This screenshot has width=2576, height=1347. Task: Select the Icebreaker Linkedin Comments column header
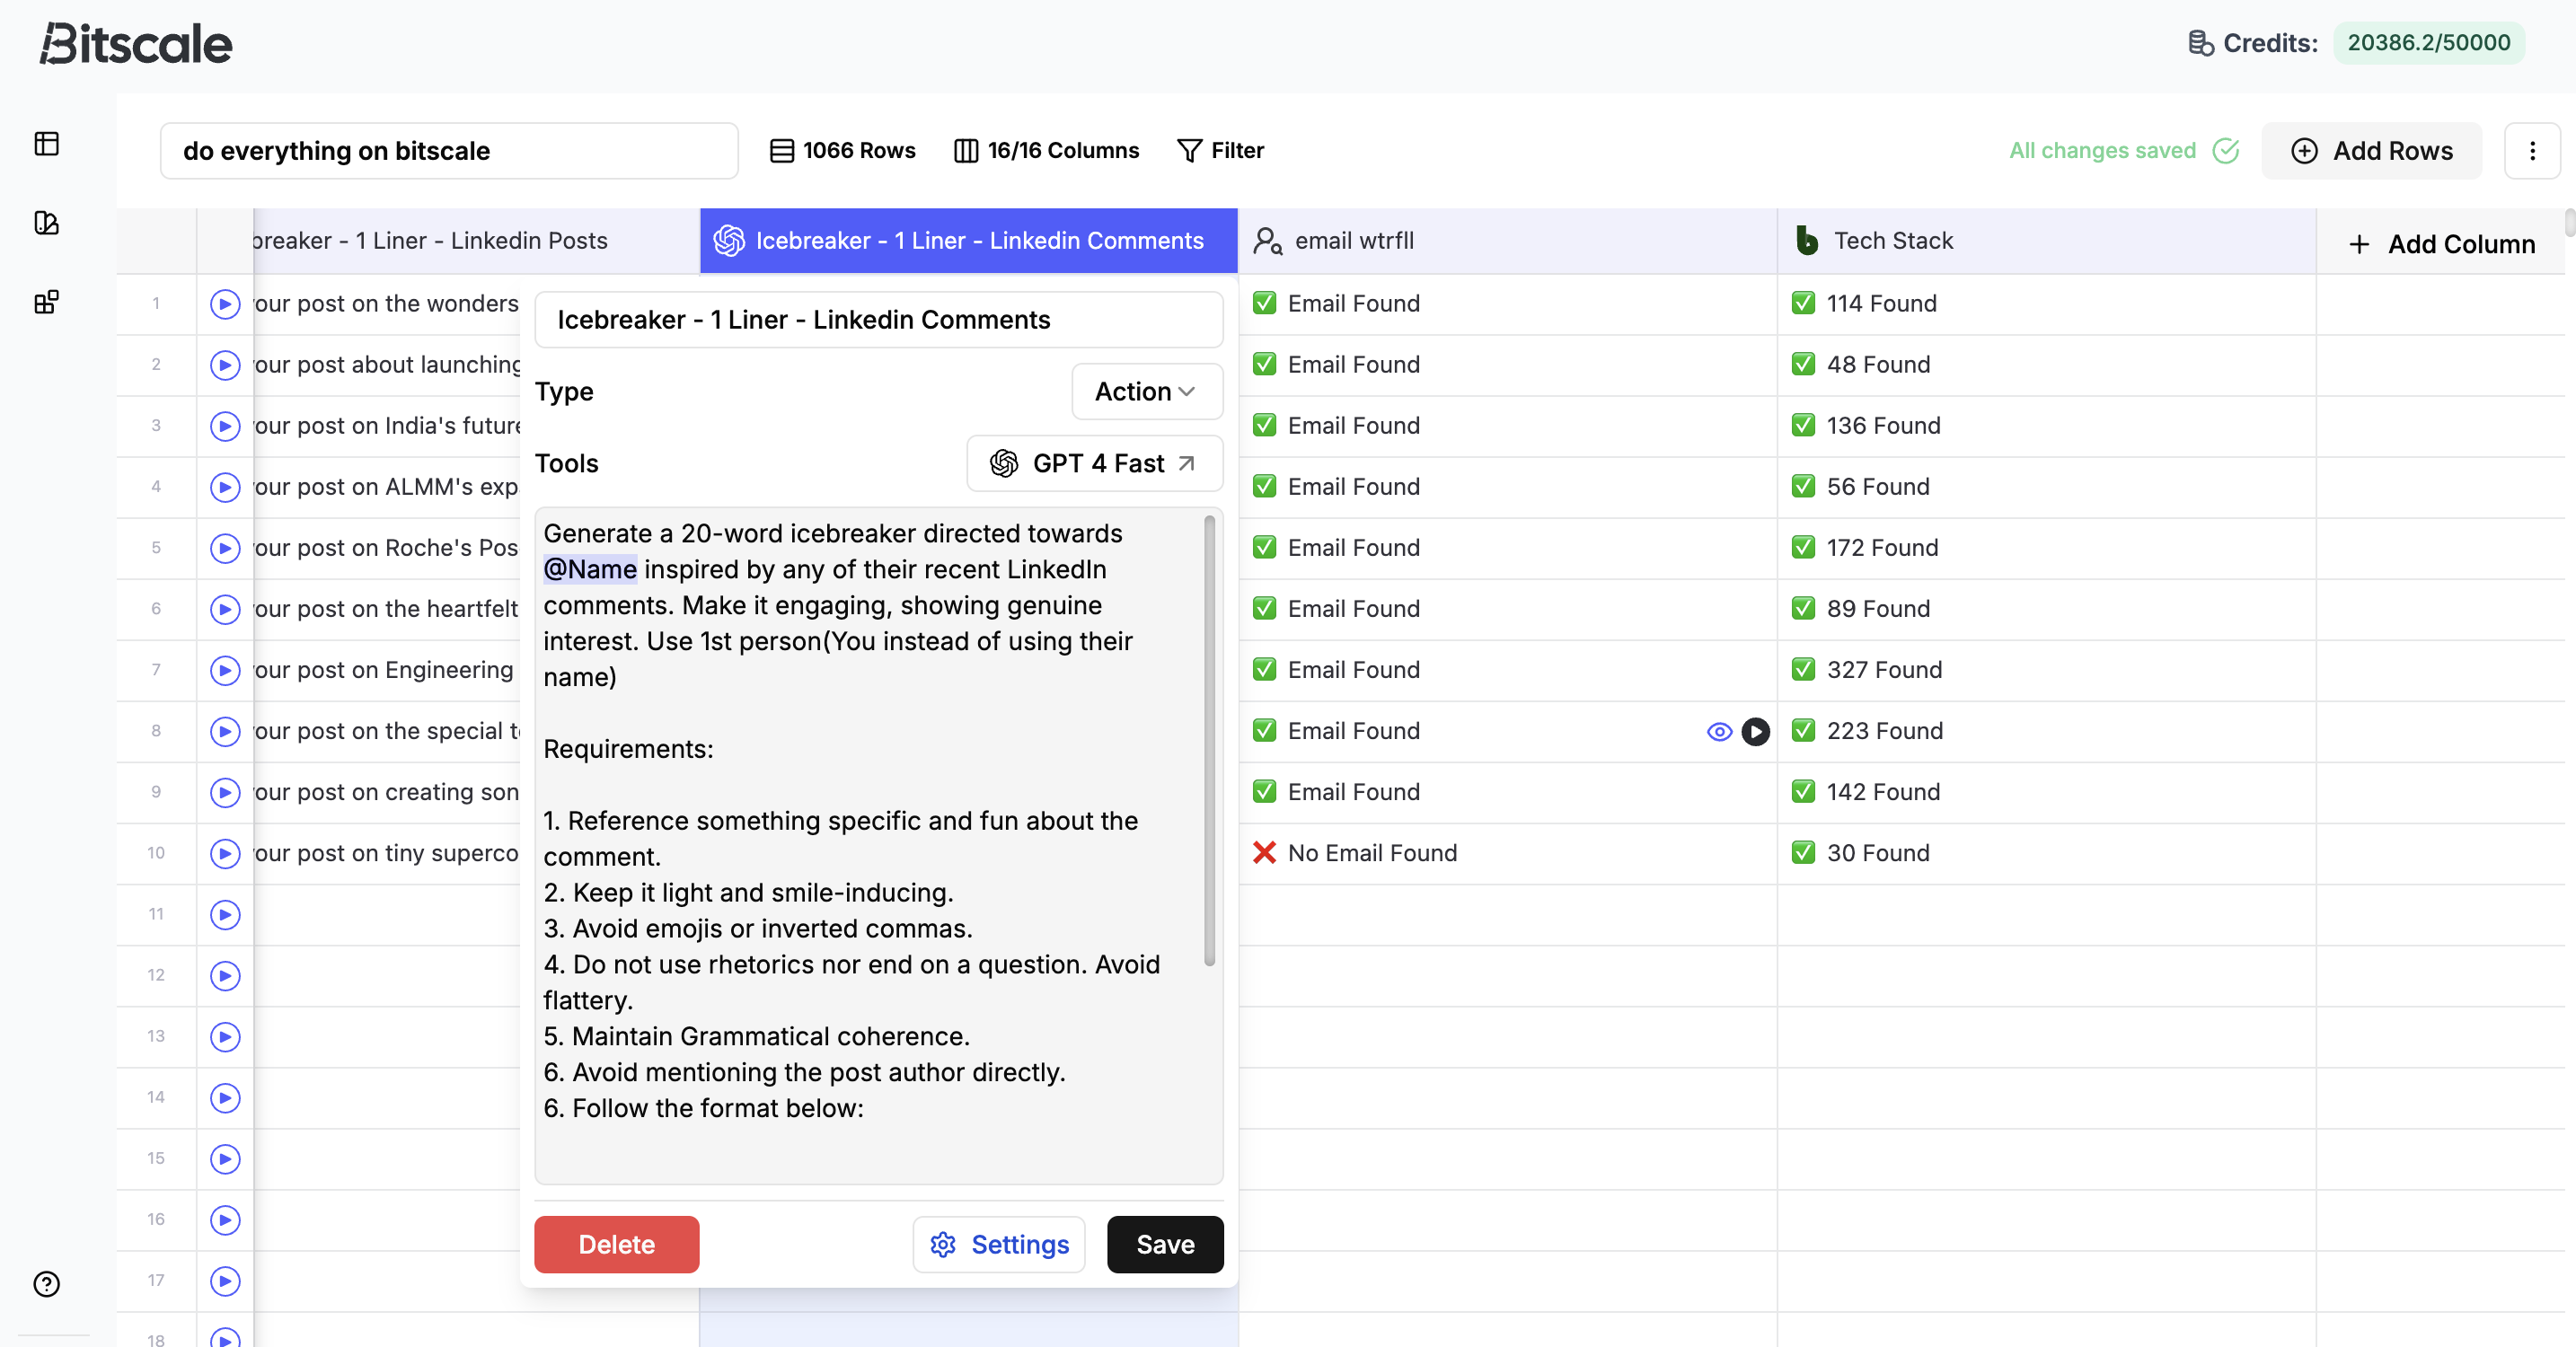tap(968, 241)
